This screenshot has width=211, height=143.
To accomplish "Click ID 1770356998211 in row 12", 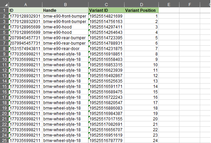I will tap(25, 70).
